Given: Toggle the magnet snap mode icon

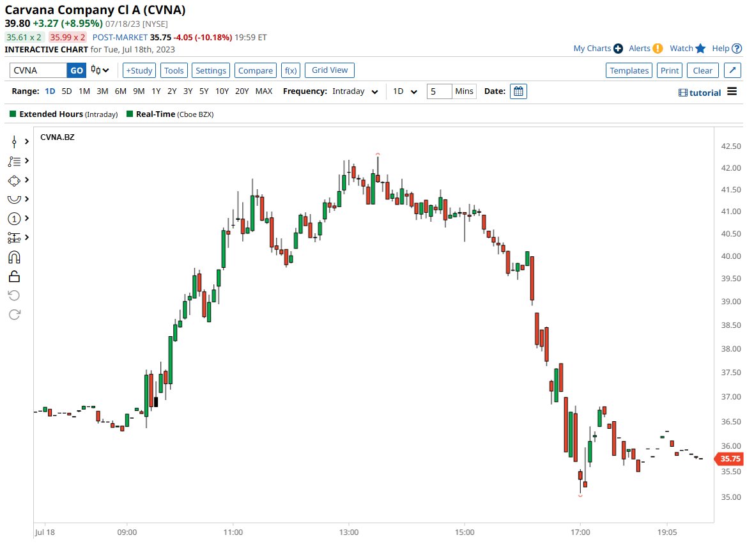Looking at the screenshot, I should pos(15,258).
